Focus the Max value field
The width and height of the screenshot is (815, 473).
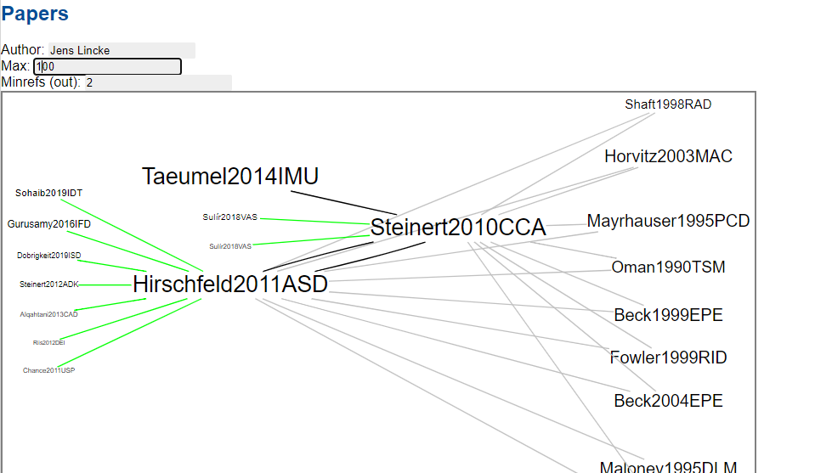pyautogui.click(x=107, y=66)
